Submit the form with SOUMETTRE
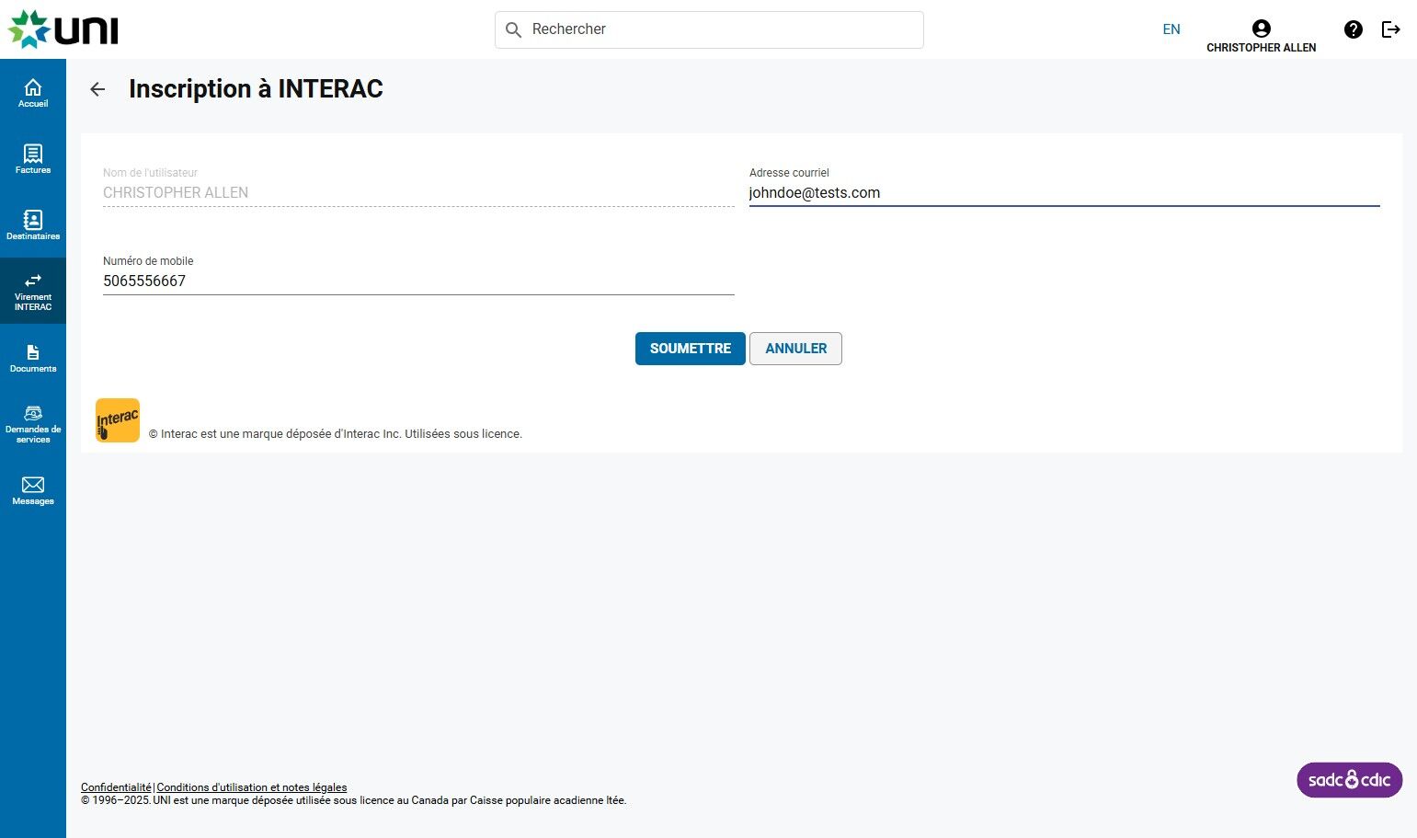This screenshot has width=1417, height=838. point(691,349)
